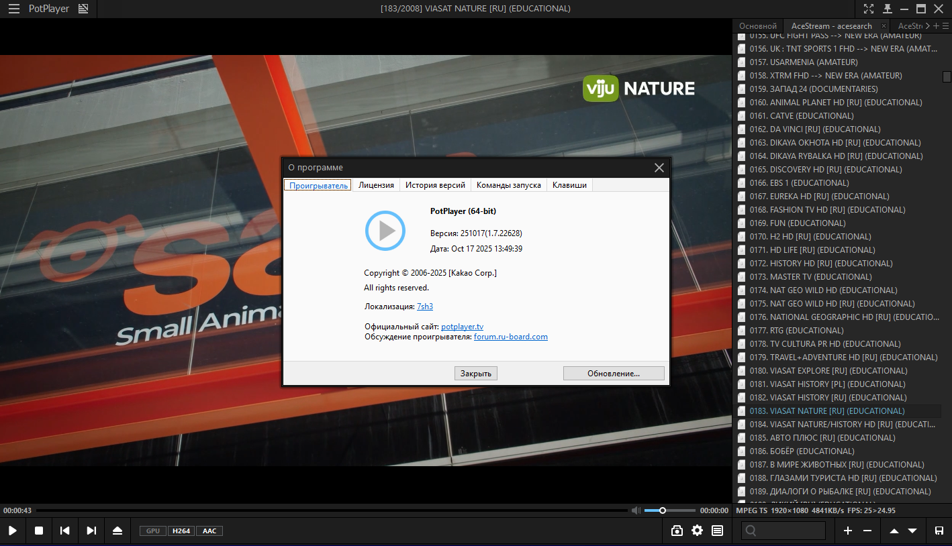Close the AceStream - acesearch playlist tab
952x546 pixels.
[x=884, y=26]
